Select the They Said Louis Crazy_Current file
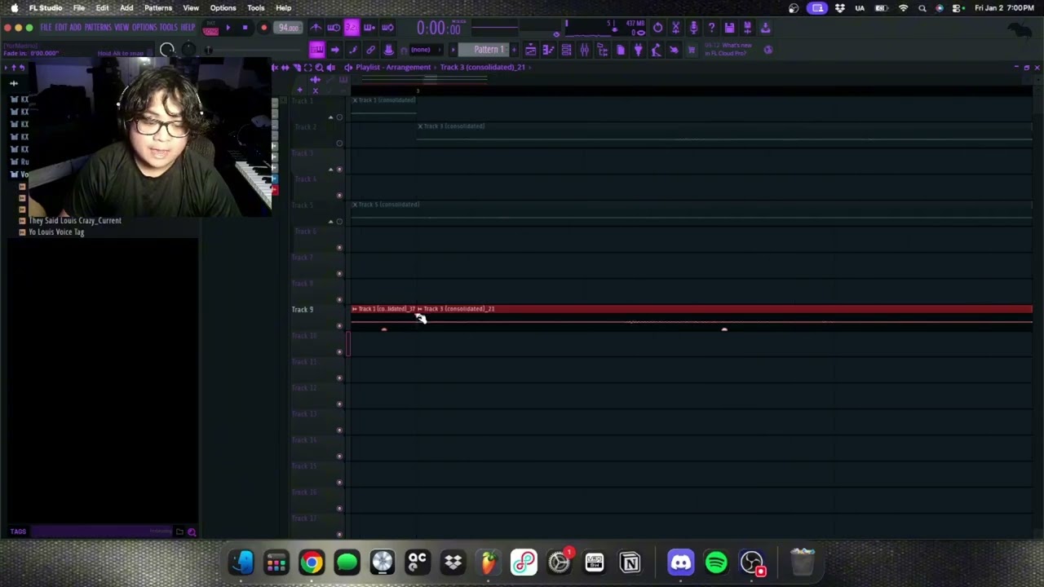The image size is (1044, 587). [75, 220]
